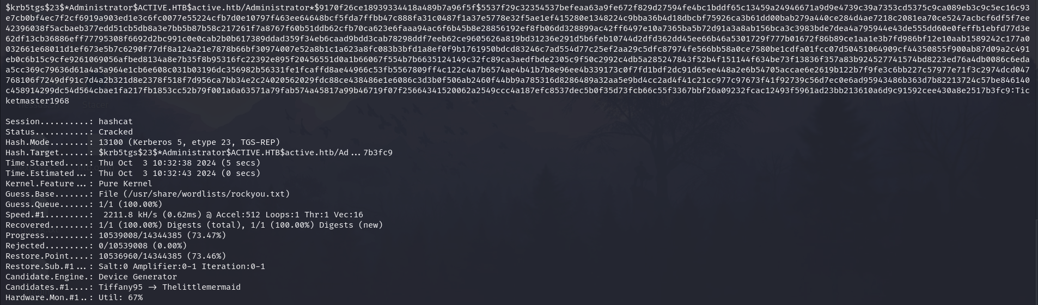Click the Hardware.Mon Util: 67% value

[x=121, y=297]
